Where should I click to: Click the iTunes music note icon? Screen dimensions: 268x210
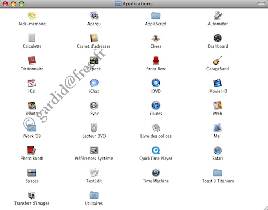click(x=156, y=106)
